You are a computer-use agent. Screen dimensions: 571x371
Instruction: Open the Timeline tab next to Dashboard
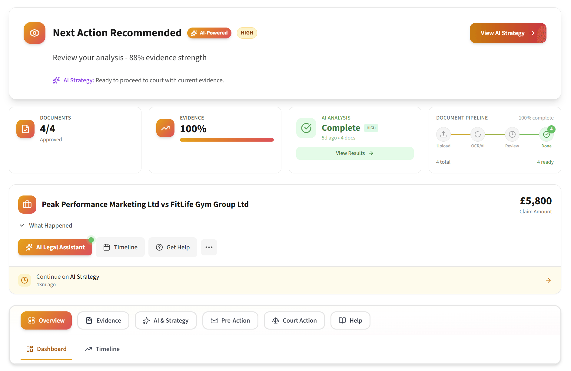click(x=102, y=349)
